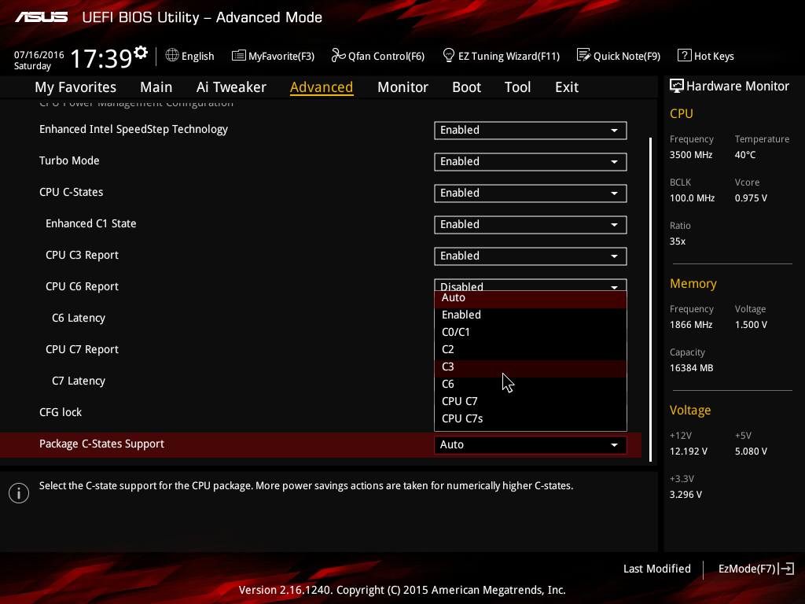Select CPU C7s option

pos(531,418)
